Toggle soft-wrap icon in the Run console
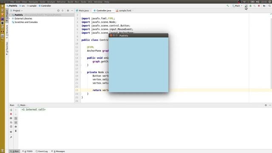This screenshot has height=153, width=272. (16, 118)
